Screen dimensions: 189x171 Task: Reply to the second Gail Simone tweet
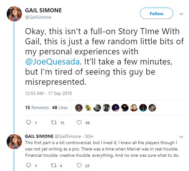coord(28,165)
